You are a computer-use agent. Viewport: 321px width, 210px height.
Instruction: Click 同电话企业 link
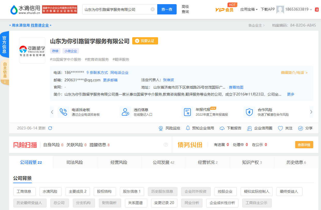(119, 73)
